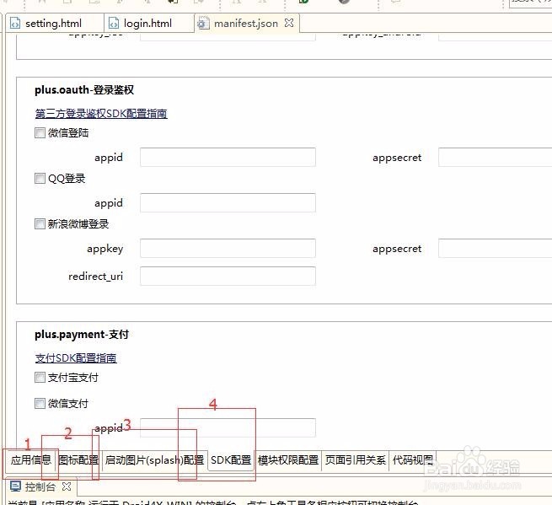Click the appkey label under 新浪微博登录

(x=105, y=249)
